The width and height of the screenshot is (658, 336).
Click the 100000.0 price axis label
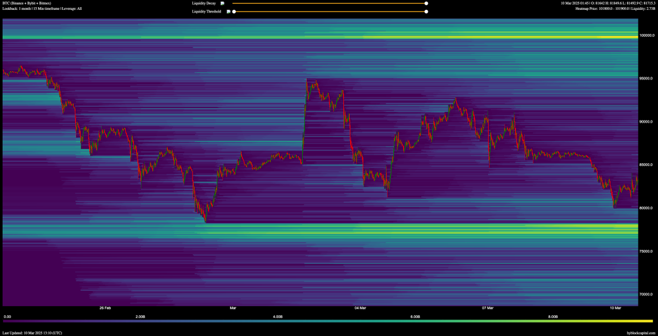click(648, 36)
